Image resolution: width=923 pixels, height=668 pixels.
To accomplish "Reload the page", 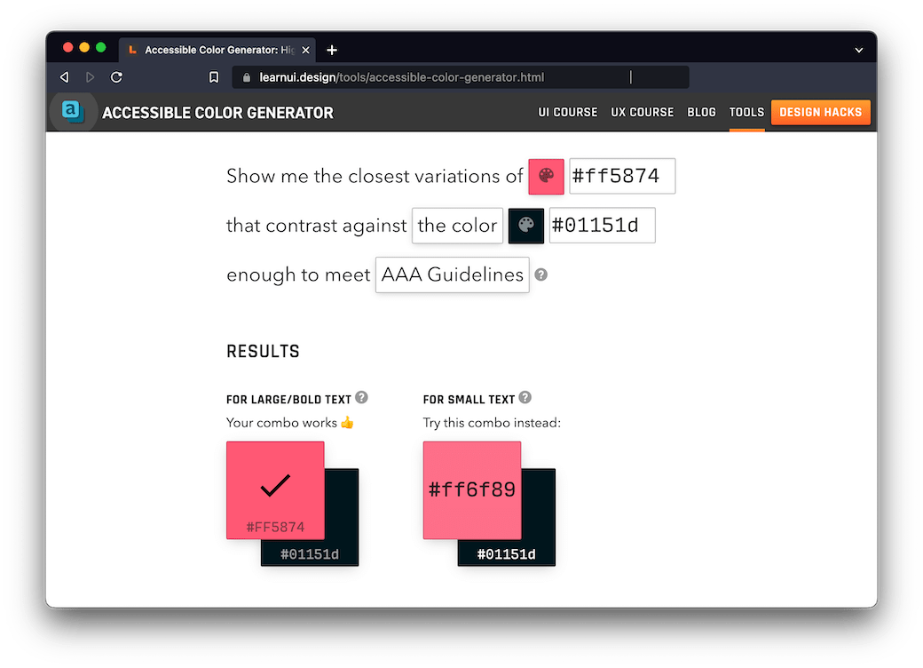I will click(116, 77).
